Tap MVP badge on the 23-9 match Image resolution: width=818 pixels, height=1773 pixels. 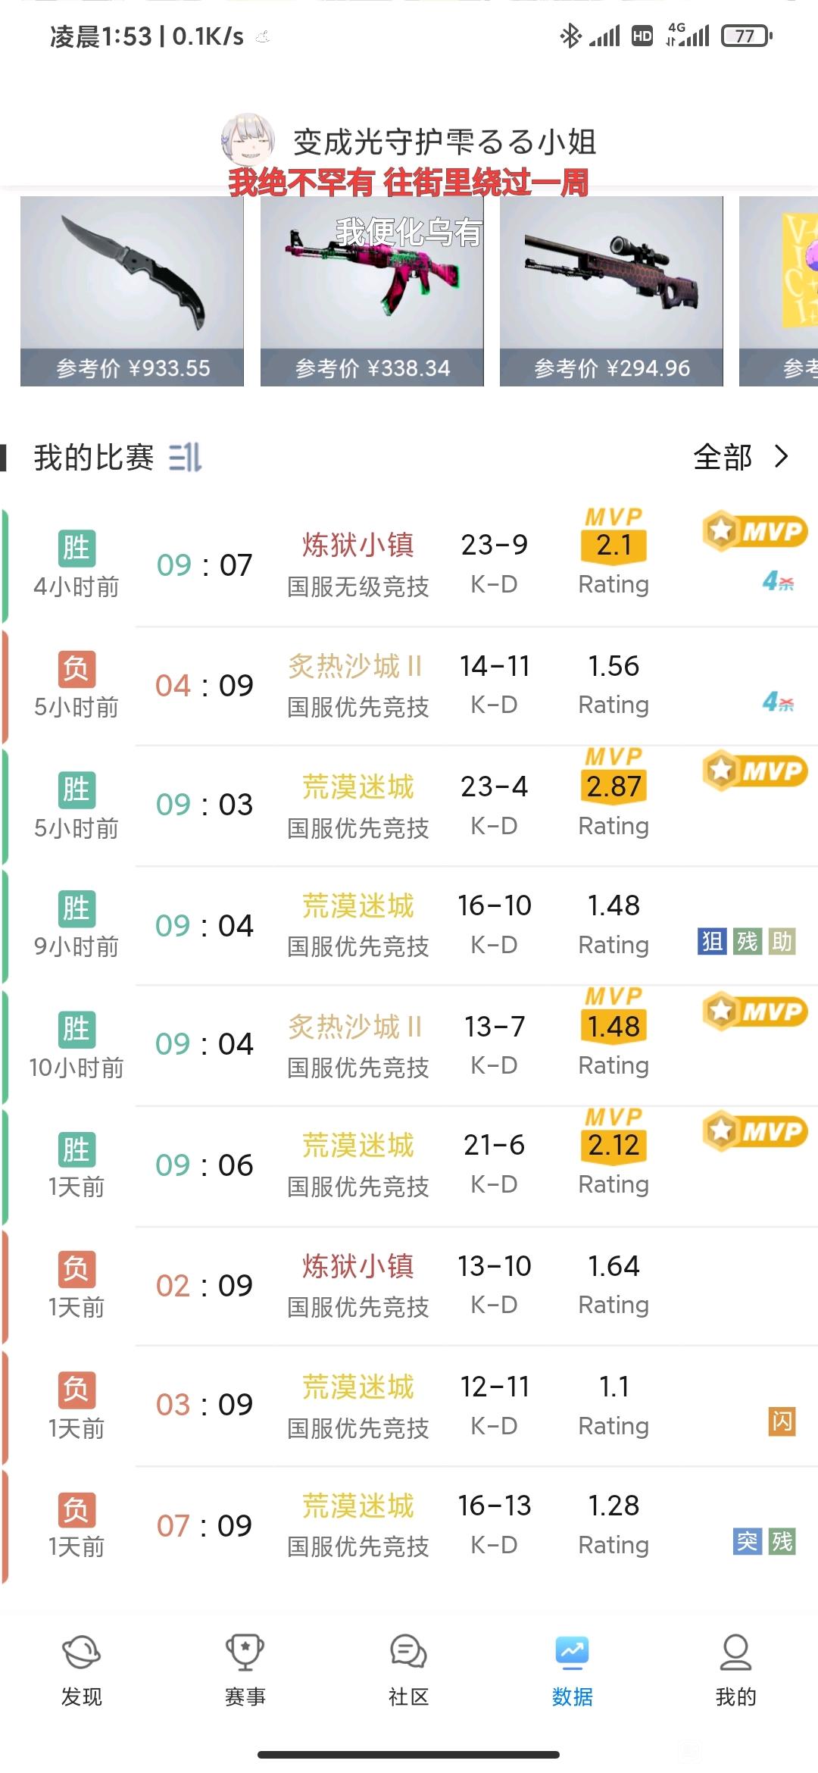click(754, 530)
